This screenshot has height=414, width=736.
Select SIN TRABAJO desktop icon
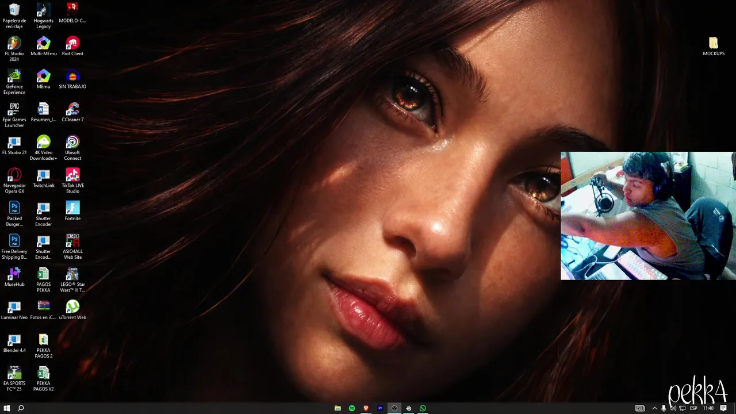(72, 79)
